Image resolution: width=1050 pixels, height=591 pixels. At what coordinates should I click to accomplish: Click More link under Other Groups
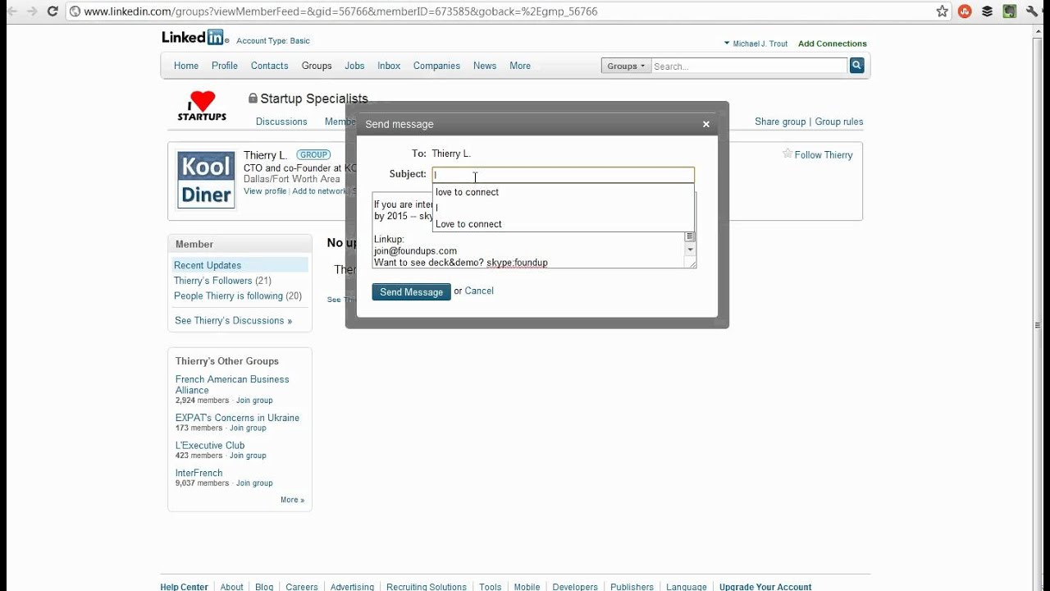(x=292, y=500)
